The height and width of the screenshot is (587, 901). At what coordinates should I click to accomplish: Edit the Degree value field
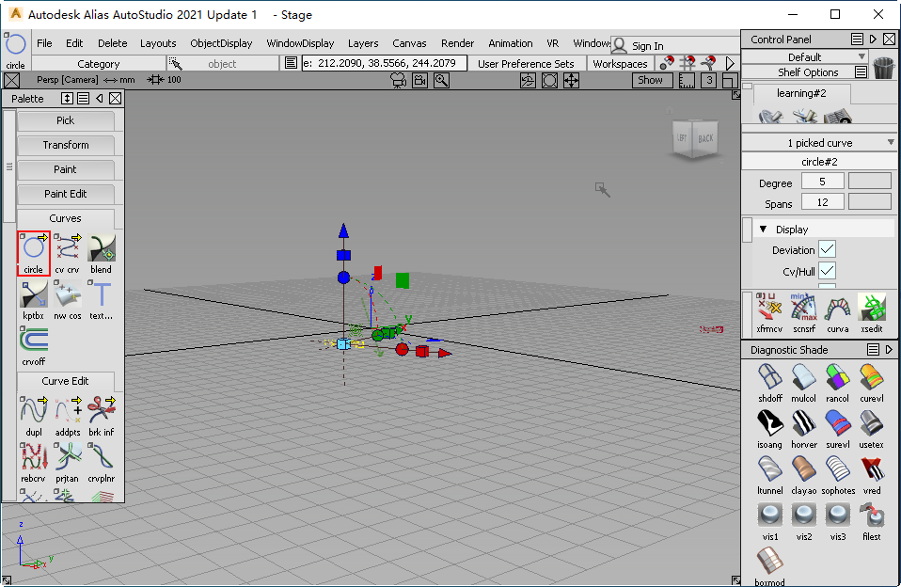point(822,182)
